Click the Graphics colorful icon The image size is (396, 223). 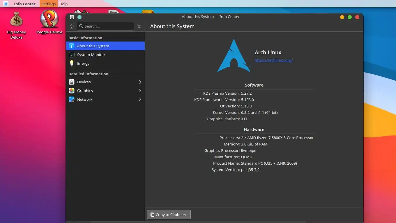[72, 91]
